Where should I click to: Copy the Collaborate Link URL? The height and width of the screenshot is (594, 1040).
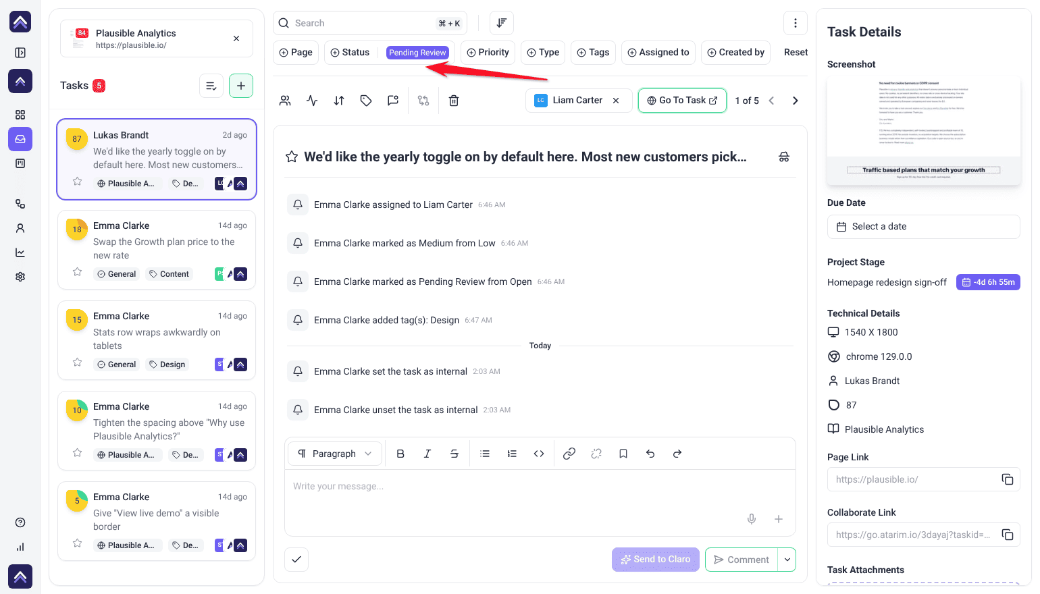pos(1008,535)
